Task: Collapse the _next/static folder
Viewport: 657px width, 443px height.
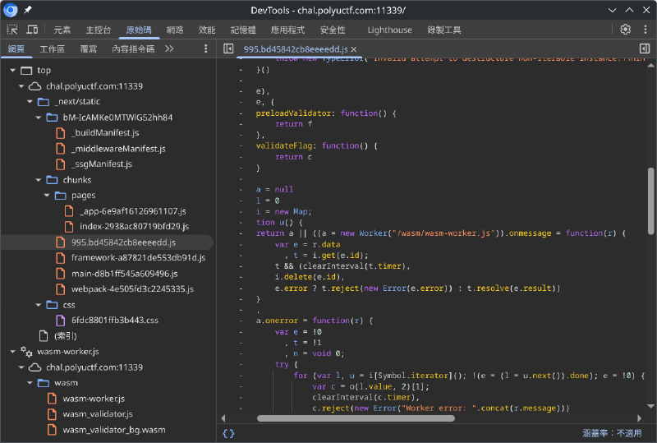Action: click(x=30, y=102)
